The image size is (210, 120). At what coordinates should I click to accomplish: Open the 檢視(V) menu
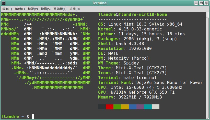point(33,9)
